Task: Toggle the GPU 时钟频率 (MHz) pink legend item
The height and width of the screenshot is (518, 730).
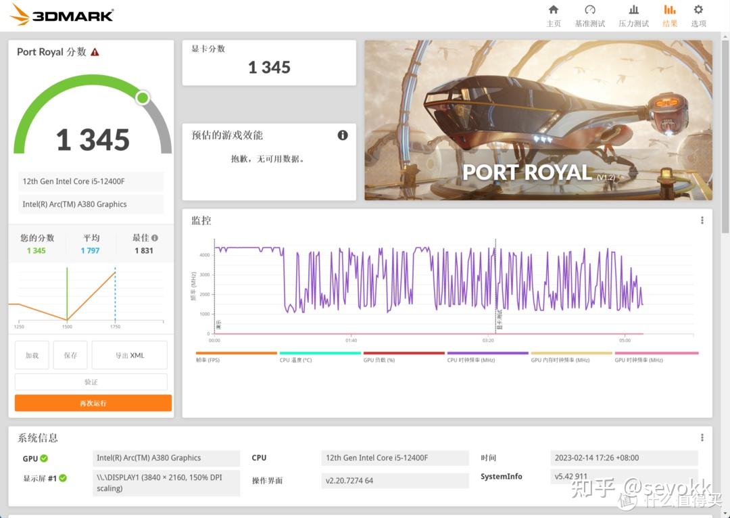Action: point(656,357)
